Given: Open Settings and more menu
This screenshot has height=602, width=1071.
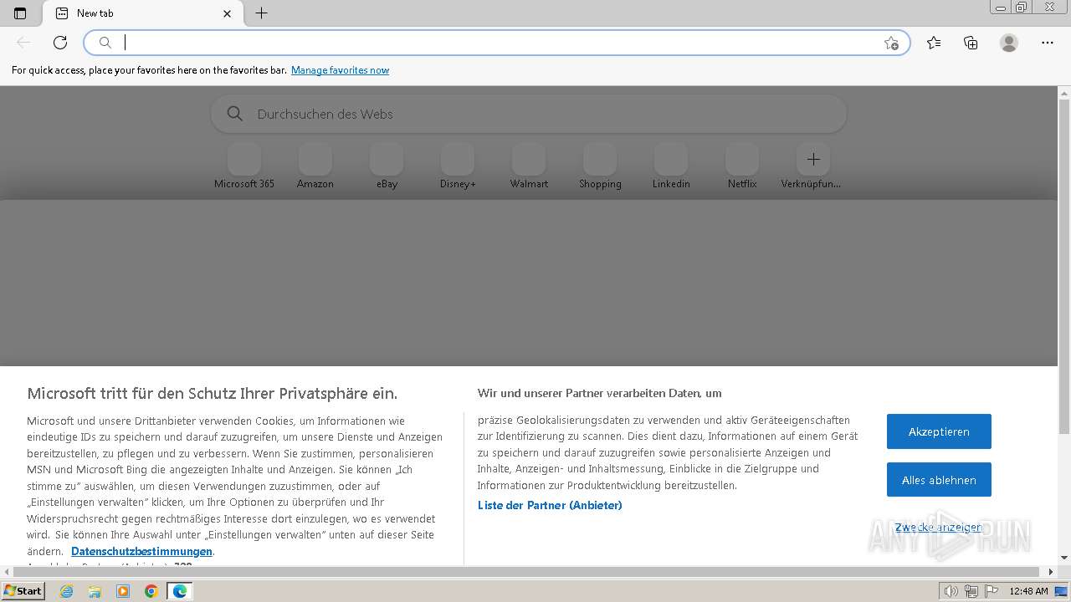Looking at the screenshot, I should tap(1048, 43).
